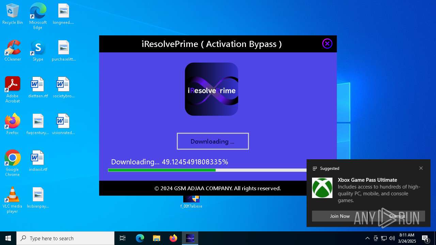Click the taskbar search box
Image resolution: width=436 pixels, height=245 pixels.
(x=65, y=238)
